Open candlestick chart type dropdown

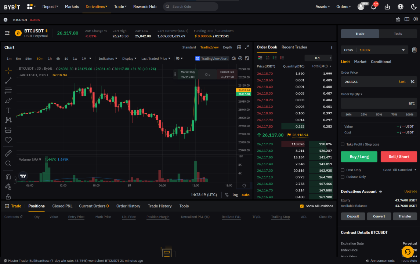179,58
